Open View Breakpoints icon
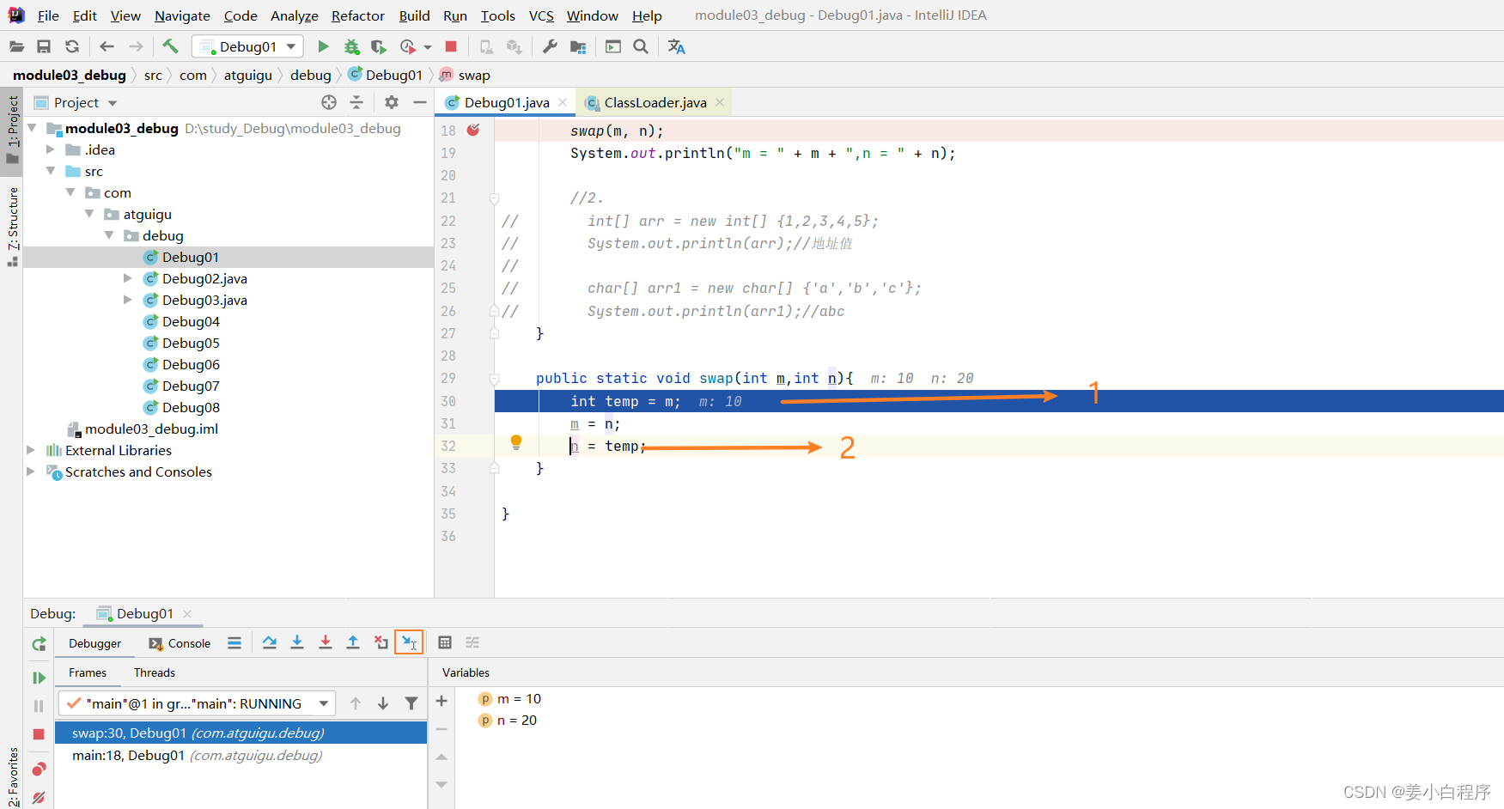The width and height of the screenshot is (1504, 809). point(39,769)
